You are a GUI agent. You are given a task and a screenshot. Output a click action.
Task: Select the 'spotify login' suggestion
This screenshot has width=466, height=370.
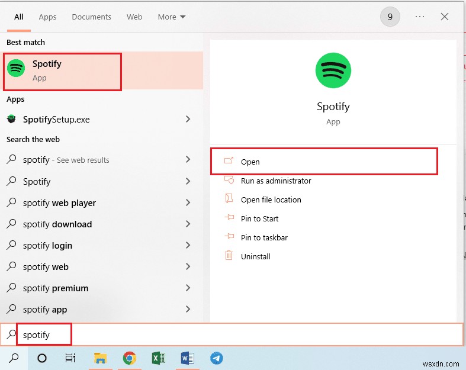pos(47,246)
